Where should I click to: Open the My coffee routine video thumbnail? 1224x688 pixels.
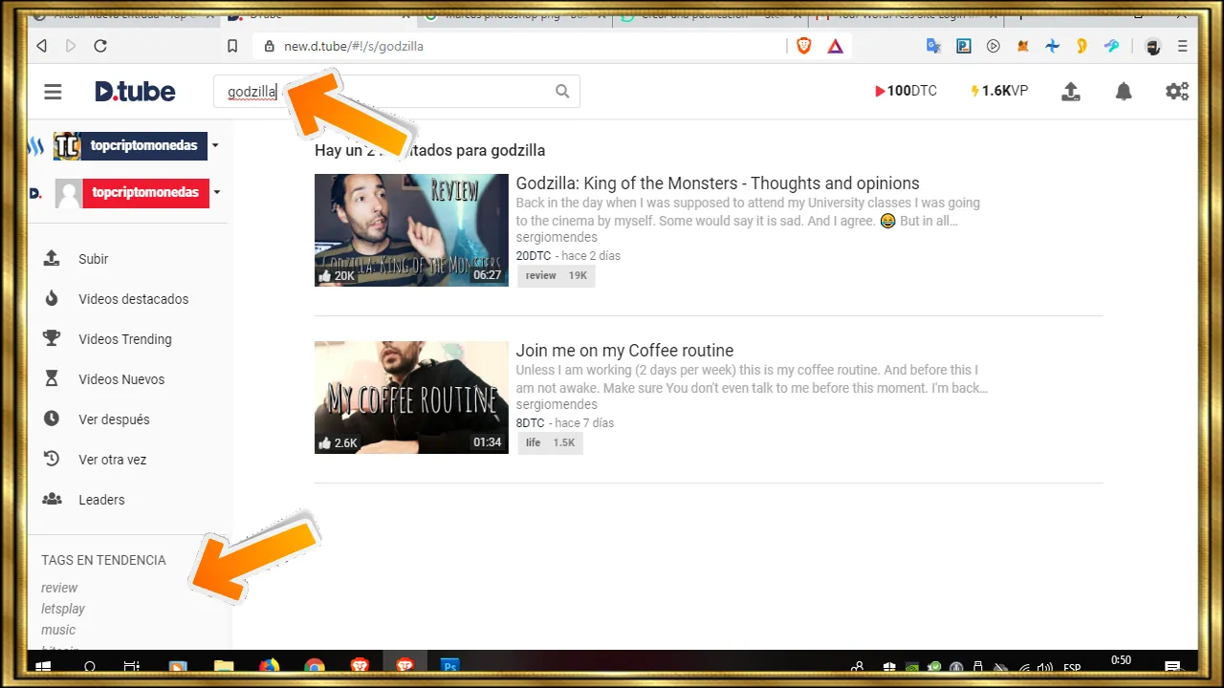[411, 398]
